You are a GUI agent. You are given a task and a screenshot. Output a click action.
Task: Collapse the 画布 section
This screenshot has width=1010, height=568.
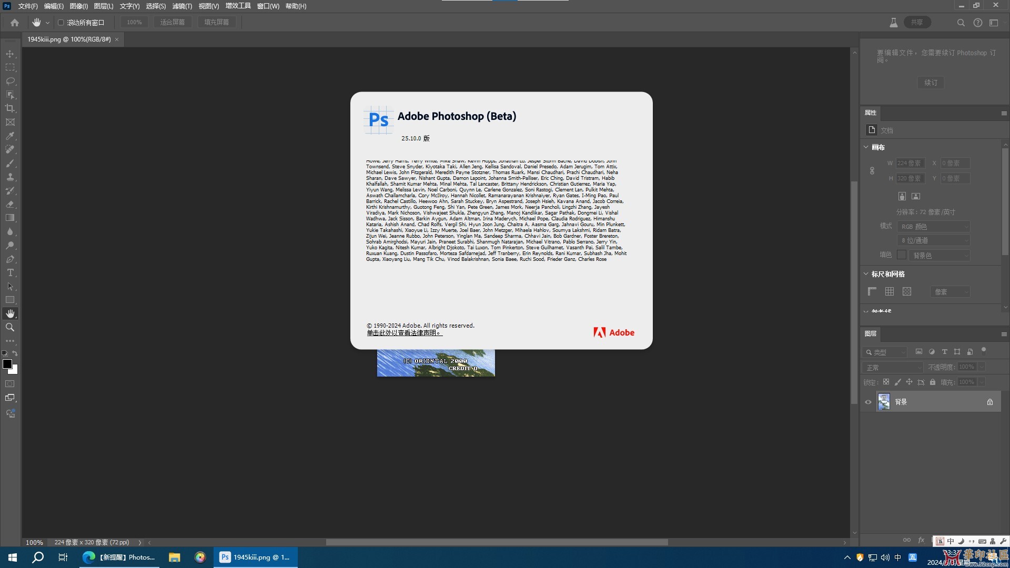click(x=866, y=147)
